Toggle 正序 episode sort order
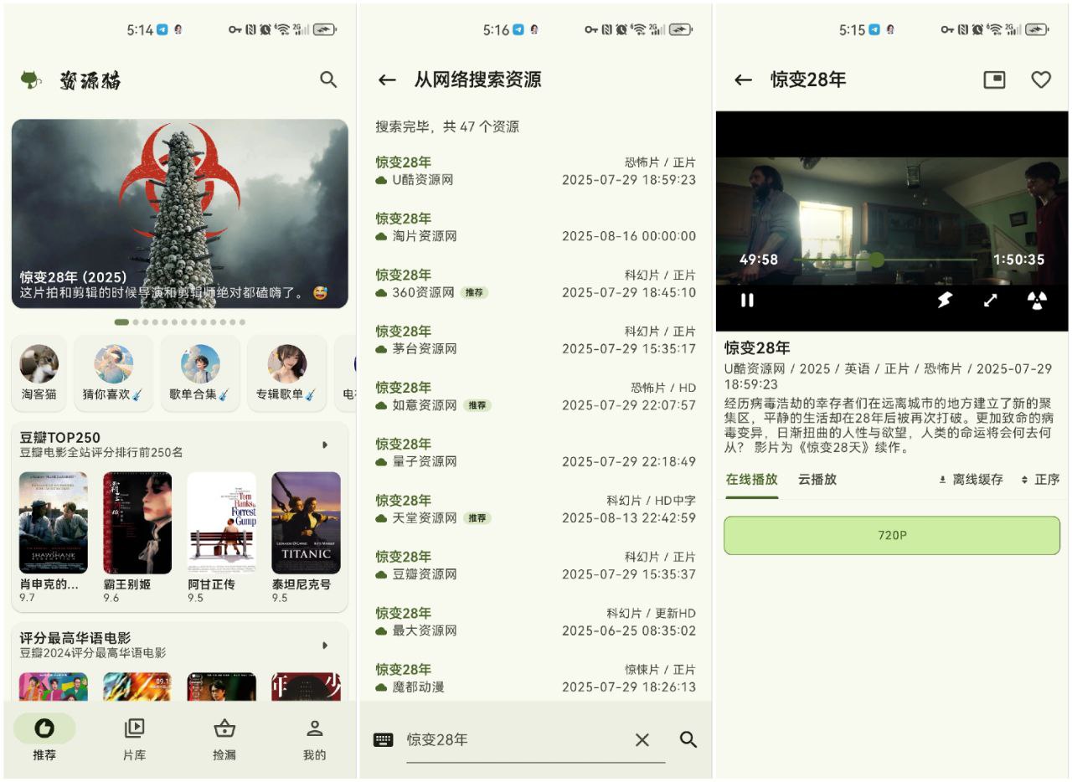 pos(1040,480)
